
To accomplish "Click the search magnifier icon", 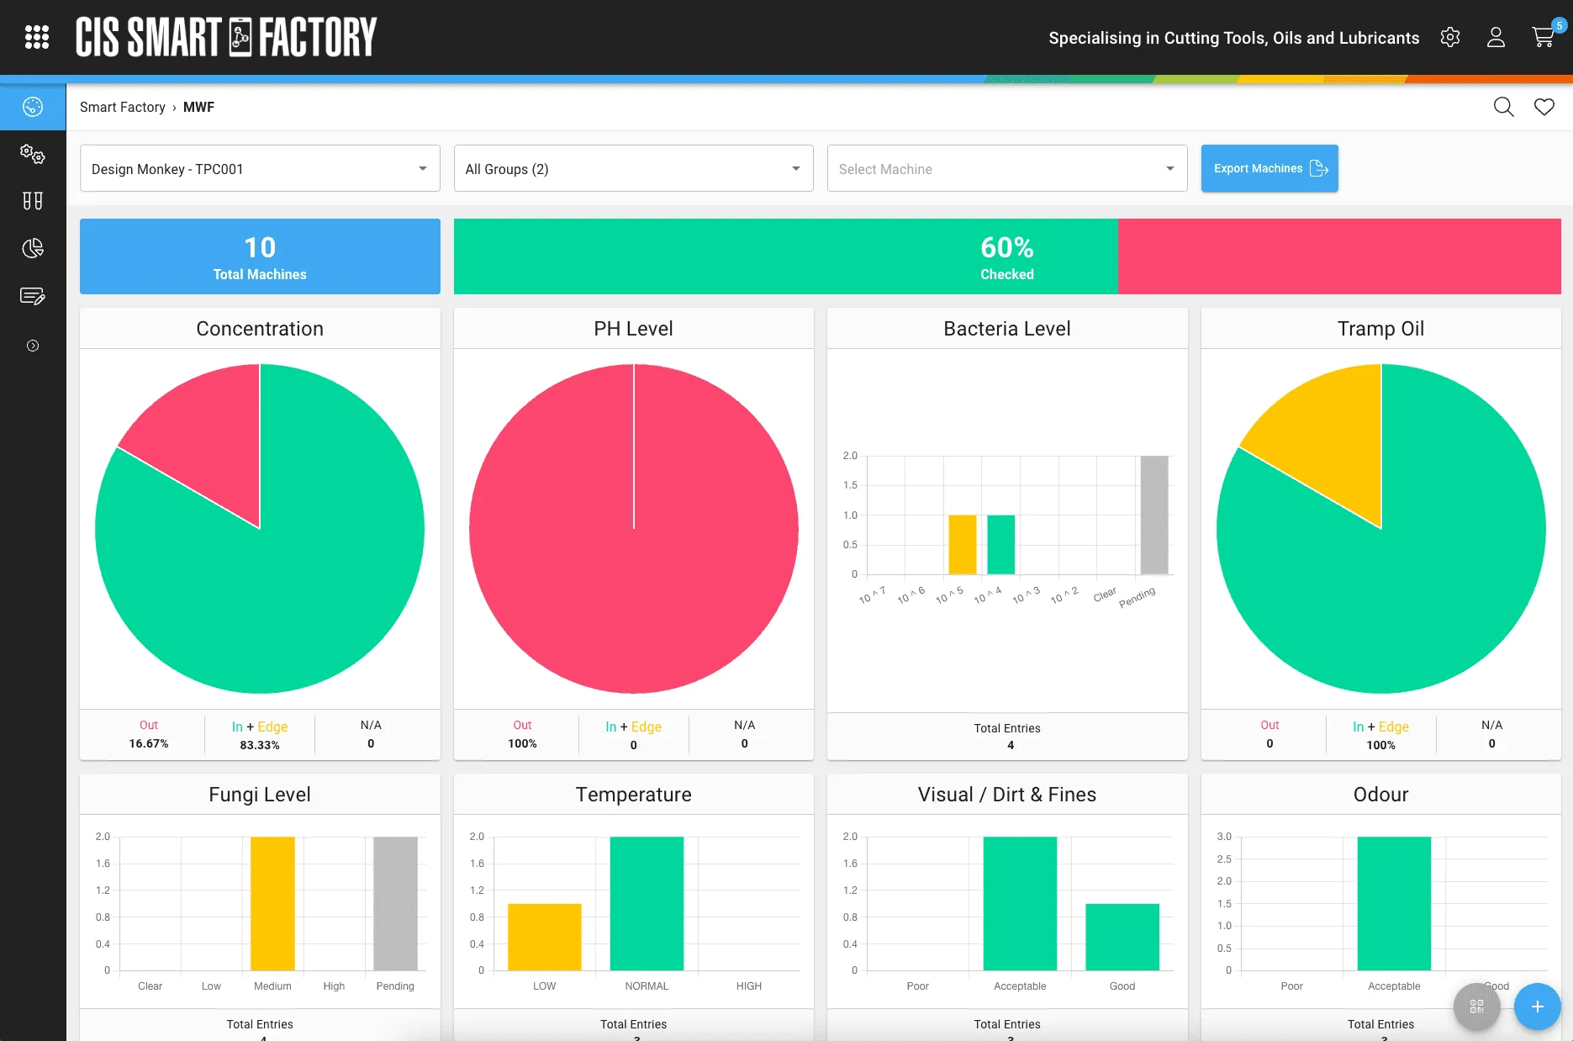I will pyautogui.click(x=1503, y=107).
